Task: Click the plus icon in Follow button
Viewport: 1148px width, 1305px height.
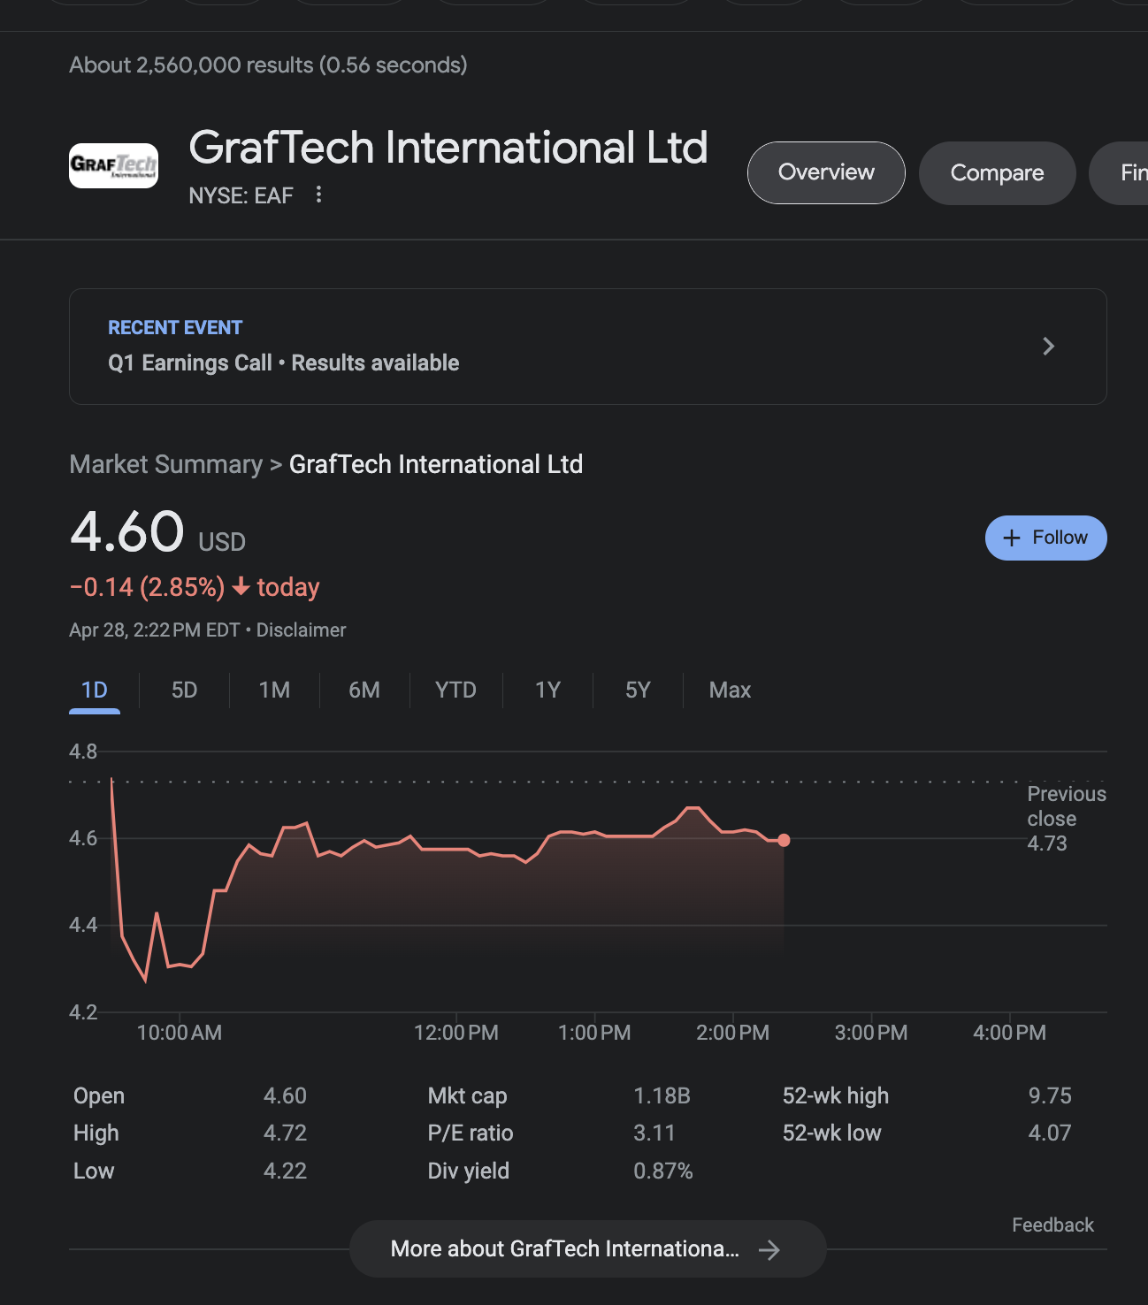Action: (1012, 538)
